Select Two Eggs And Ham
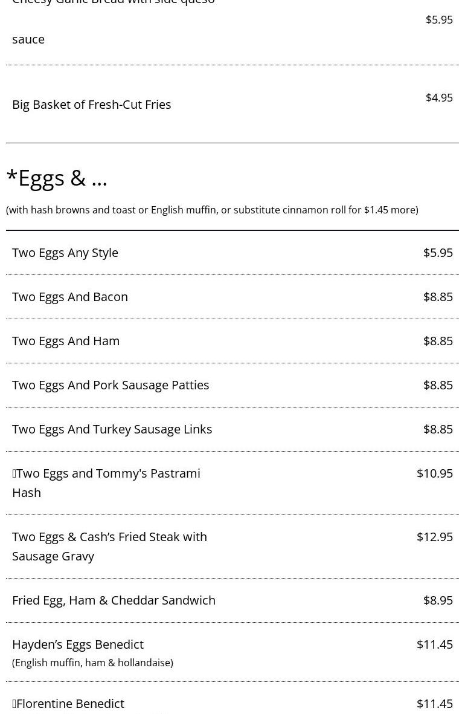Viewport: 465px width, 714px height. point(66,341)
